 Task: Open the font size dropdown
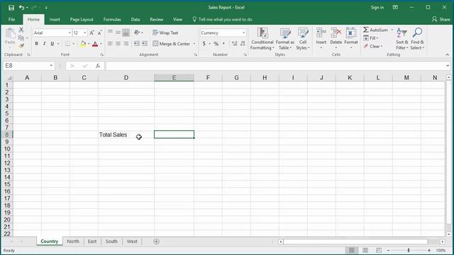[85, 33]
